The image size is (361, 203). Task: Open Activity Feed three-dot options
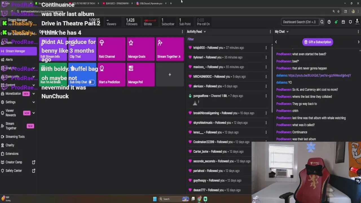pyautogui.click(x=270, y=32)
